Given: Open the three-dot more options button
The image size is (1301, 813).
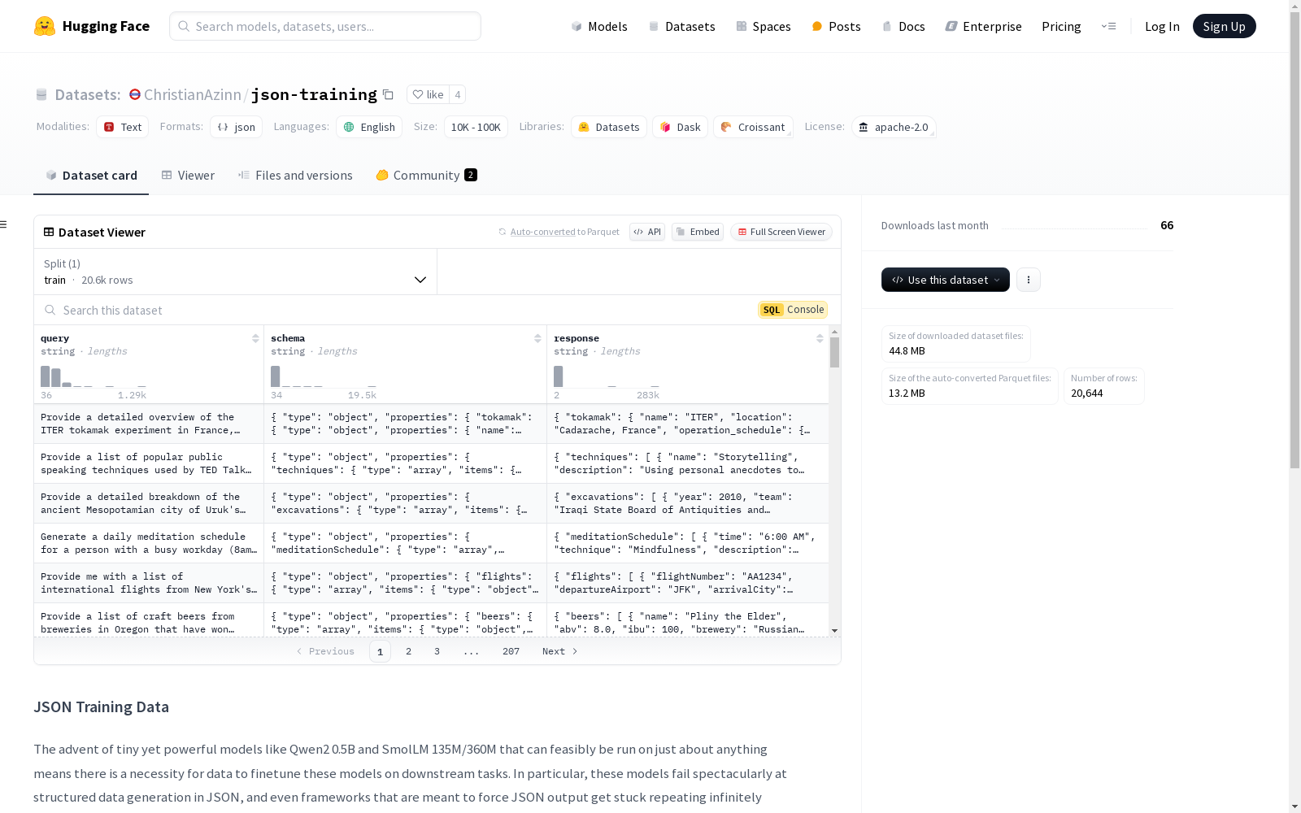Looking at the screenshot, I should 1029,280.
